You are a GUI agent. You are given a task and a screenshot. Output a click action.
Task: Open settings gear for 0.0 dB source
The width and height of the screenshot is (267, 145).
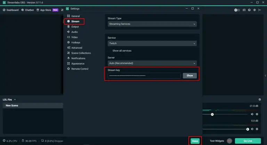(257, 129)
